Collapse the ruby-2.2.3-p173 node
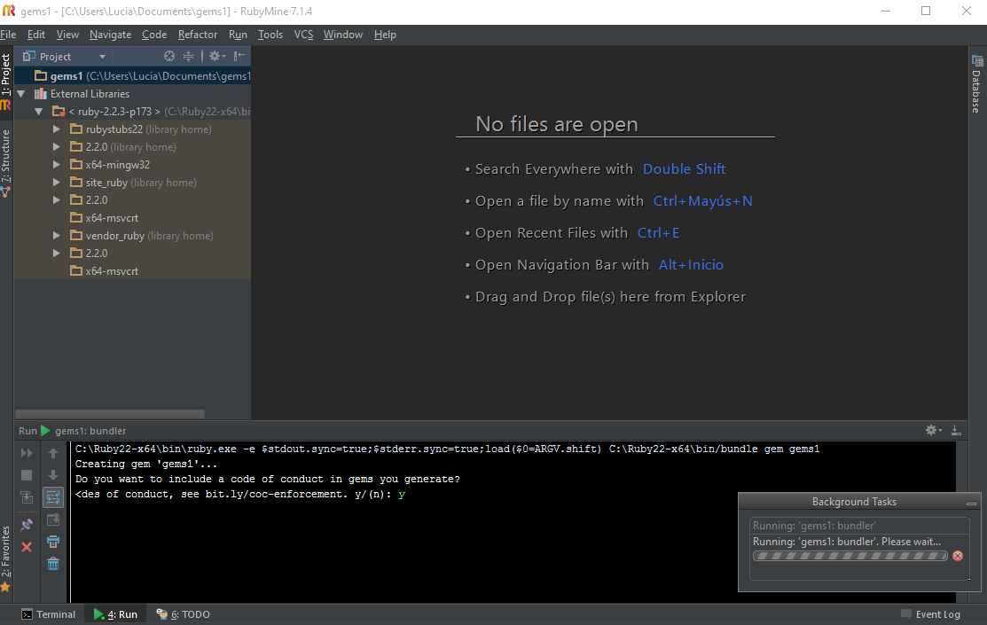The image size is (987, 625). click(x=39, y=112)
